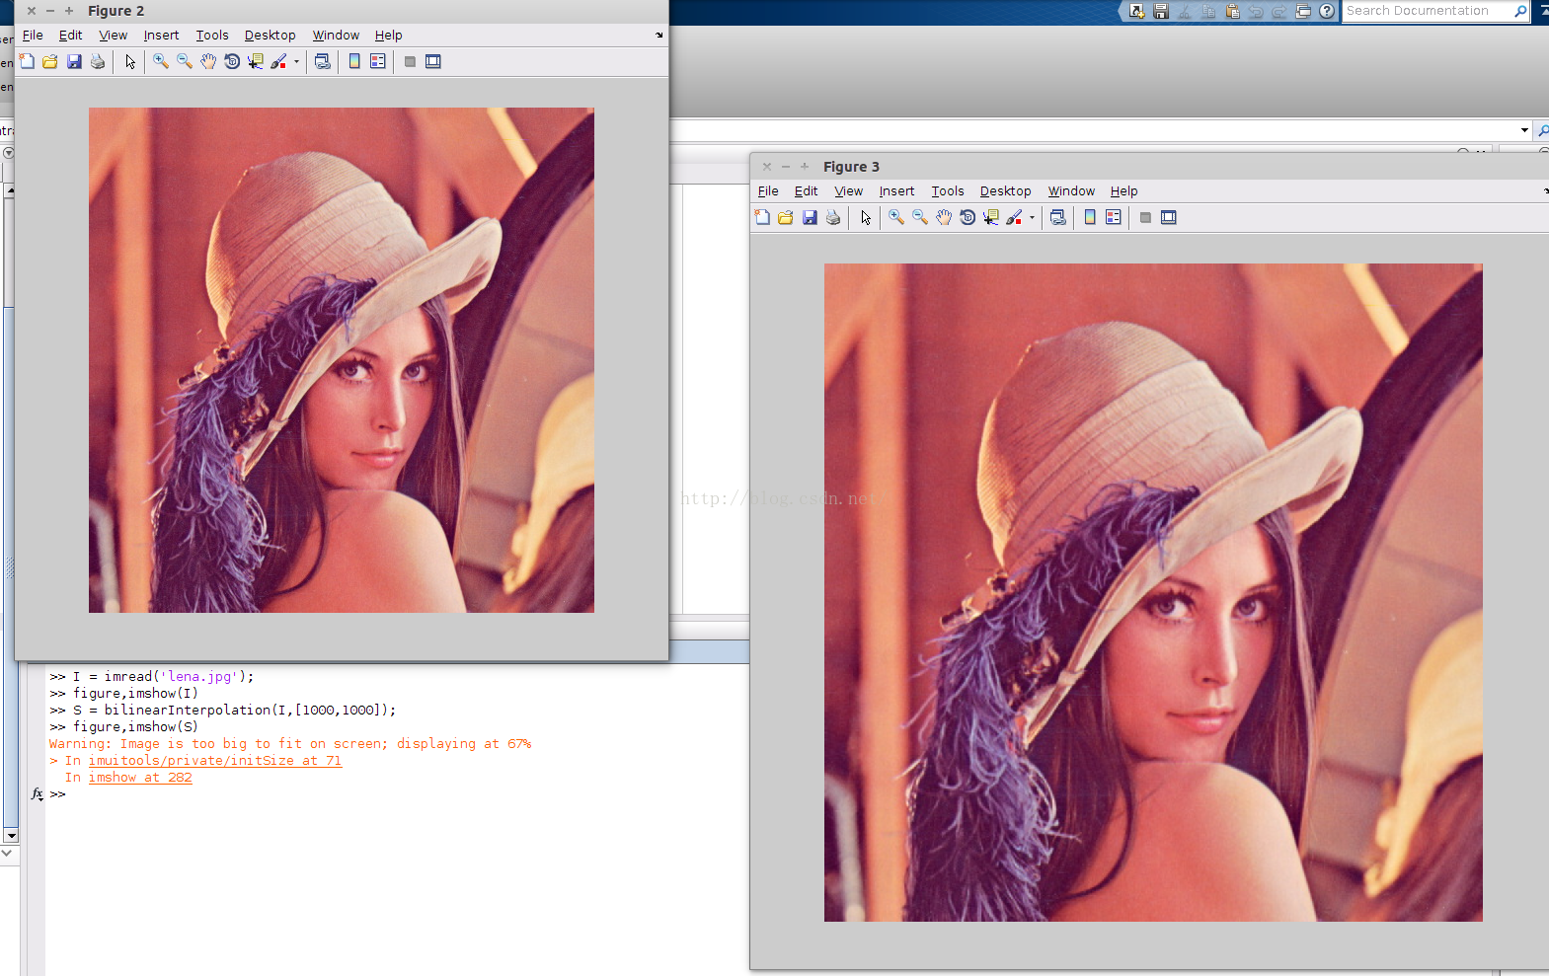The width and height of the screenshot is (1549, 976).
Task: Select Rotate 3D tool in Figure 3
Action: click(968, 217)
